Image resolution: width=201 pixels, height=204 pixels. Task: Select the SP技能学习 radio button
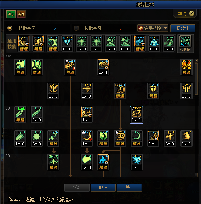10,28
